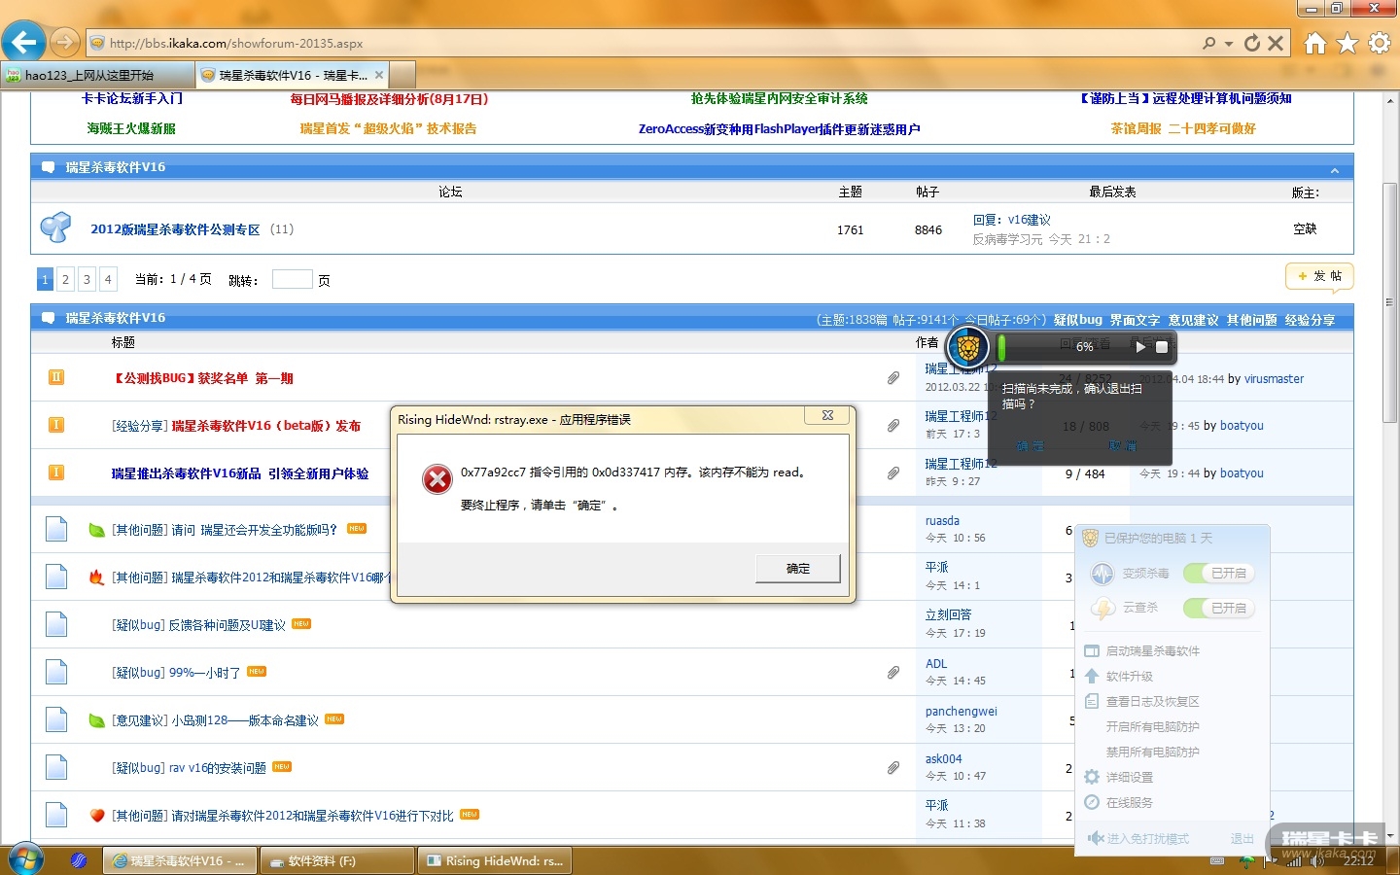Select 开启所有电脑防护 menu entry

pos(1153,726)
